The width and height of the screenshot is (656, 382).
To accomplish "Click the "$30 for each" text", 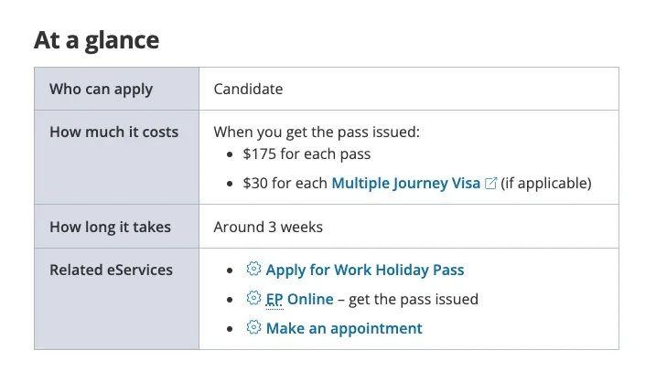I will 285,184.
